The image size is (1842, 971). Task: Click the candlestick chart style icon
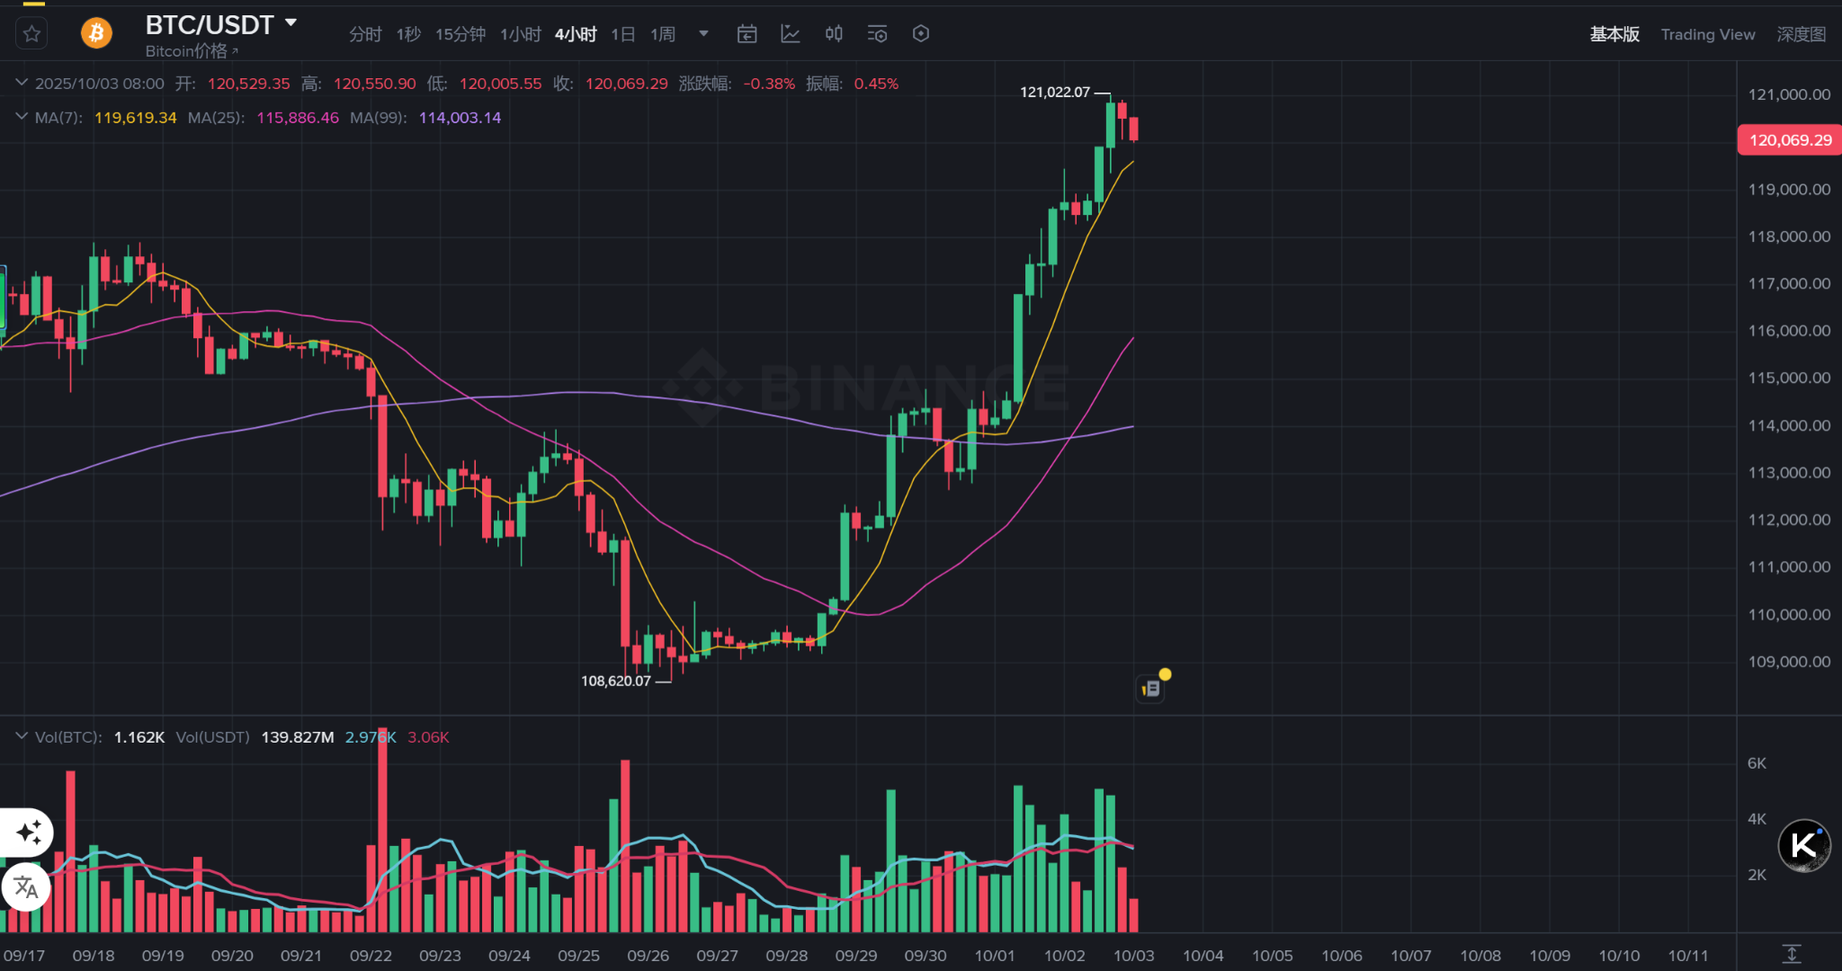tap(834, 34)
